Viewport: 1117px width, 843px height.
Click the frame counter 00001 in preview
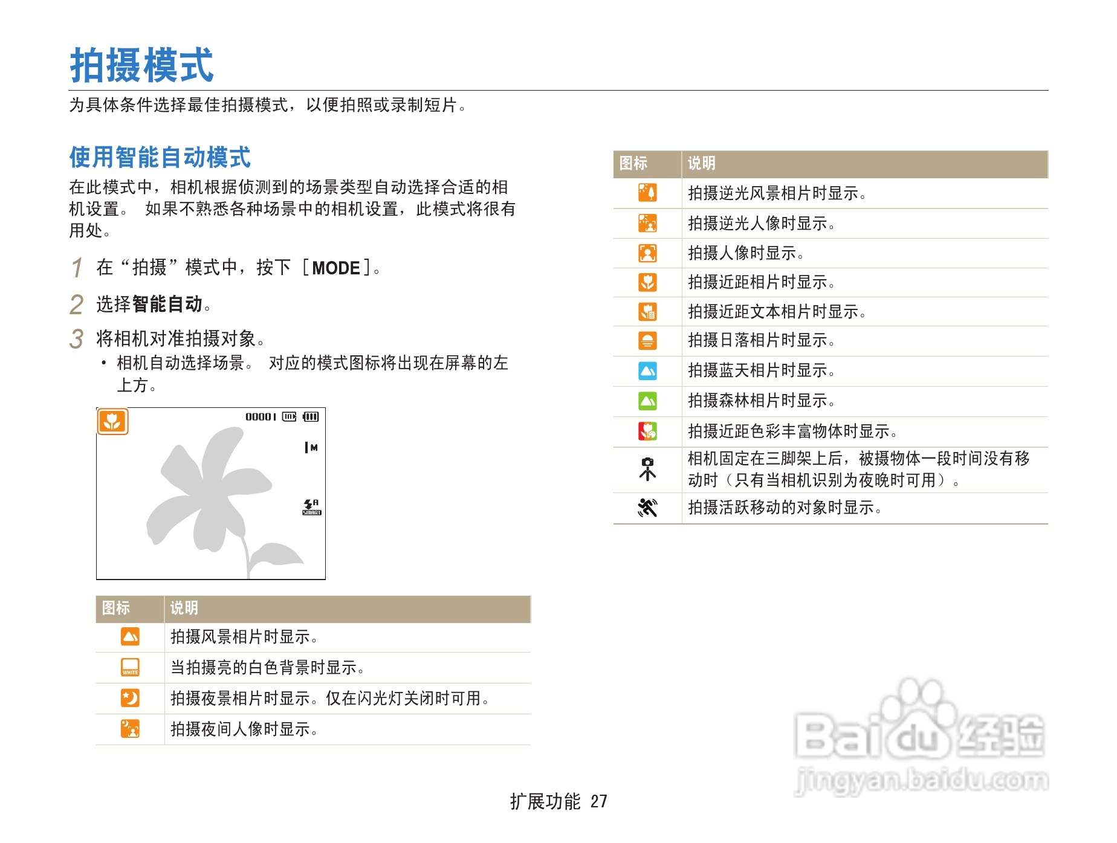(x=261, y=416)
